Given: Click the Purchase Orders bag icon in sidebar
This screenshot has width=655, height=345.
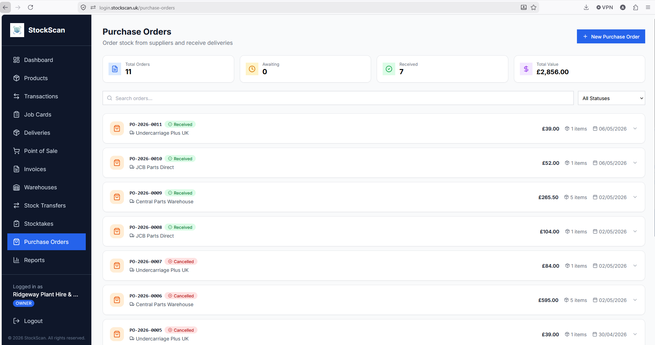Looking at the screenshot, I should coord(16,242).
